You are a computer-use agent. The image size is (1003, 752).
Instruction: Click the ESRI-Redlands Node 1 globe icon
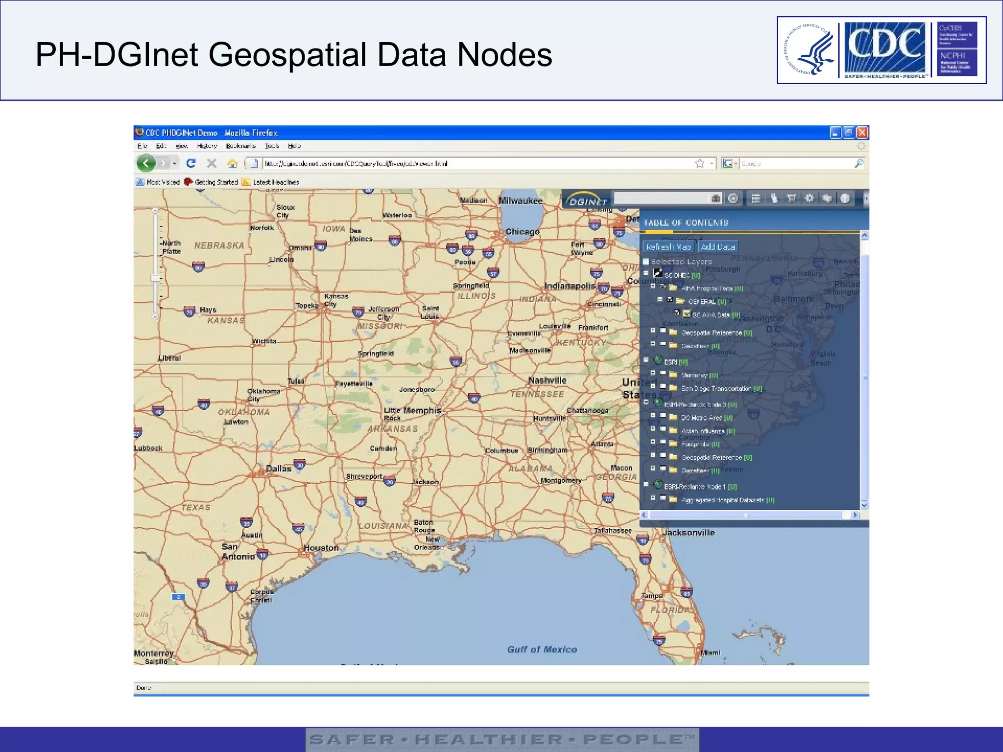(658, 485)
